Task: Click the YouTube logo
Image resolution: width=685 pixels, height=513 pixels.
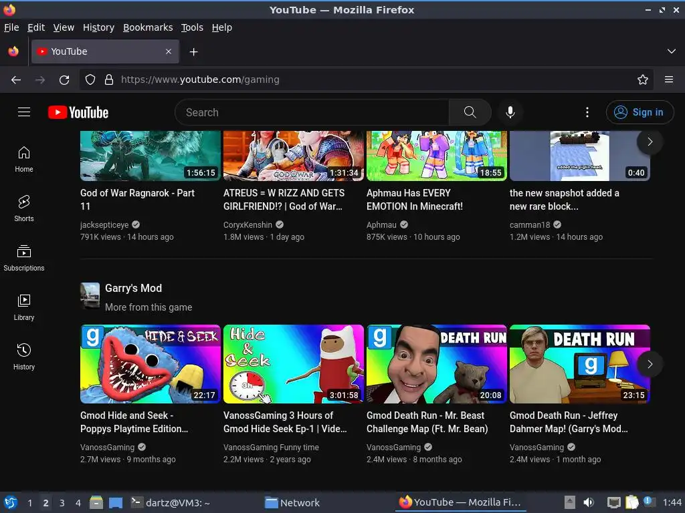Action: (x=78, y=112)
